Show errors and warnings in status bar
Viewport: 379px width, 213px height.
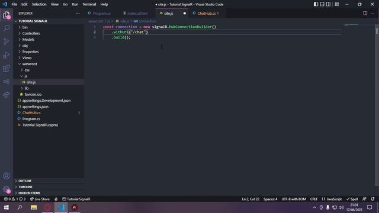14,199
